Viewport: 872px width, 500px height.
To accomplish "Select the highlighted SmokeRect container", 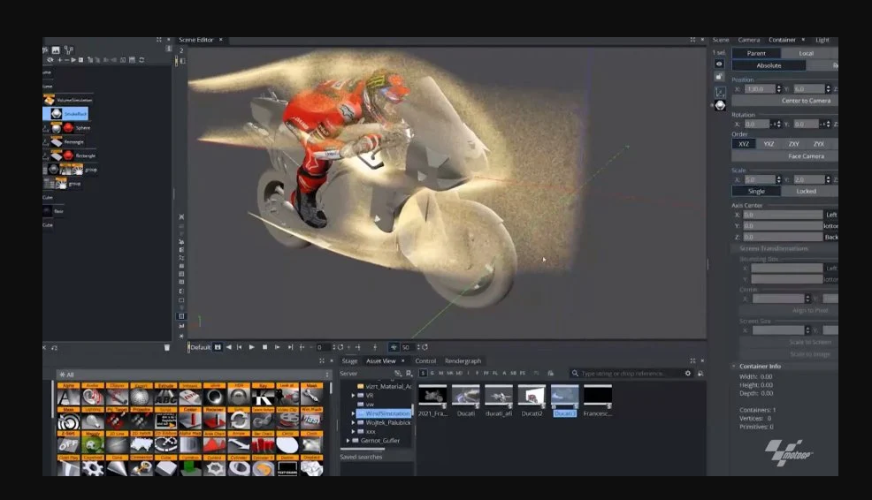I will click(65, 114).
